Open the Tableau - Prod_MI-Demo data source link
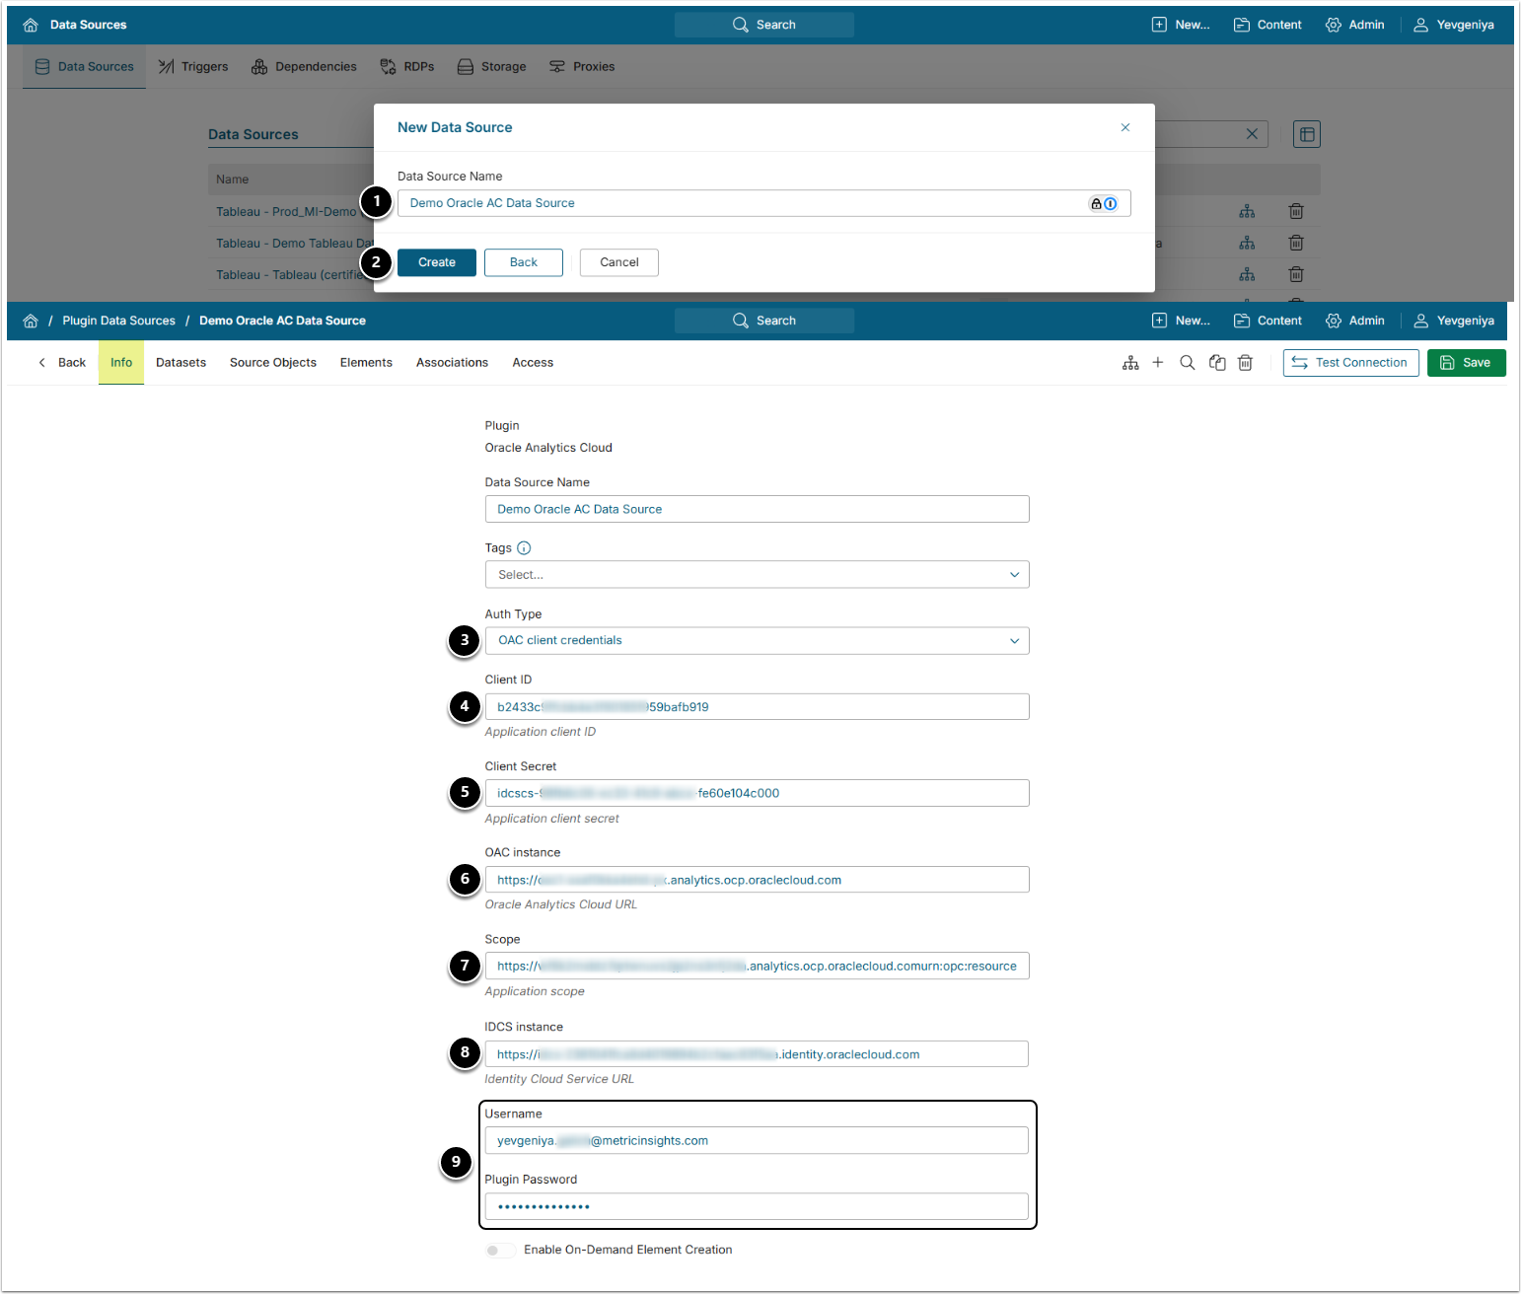The height and width of the screenshot is (1294, 1521). (286, 212)
